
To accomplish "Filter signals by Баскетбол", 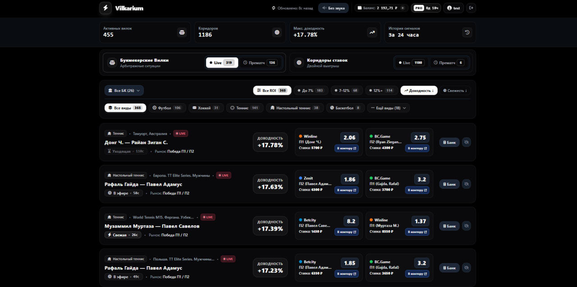I will tap(345, 108).
